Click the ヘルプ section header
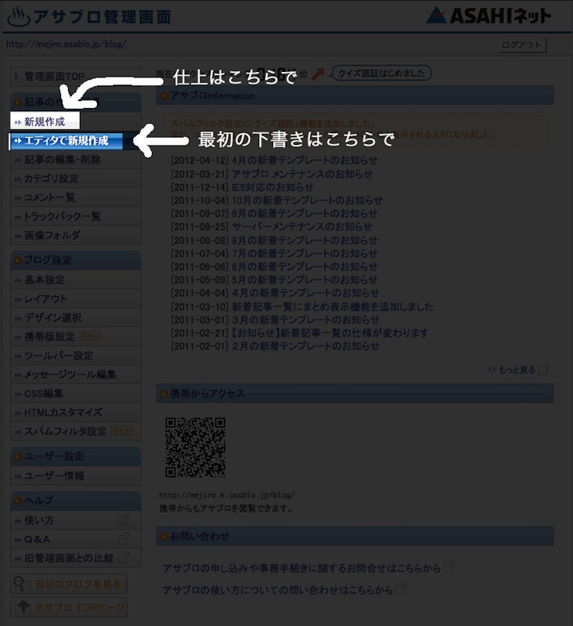Viewport: 573px width, 626px height. (x=76, y=501)
